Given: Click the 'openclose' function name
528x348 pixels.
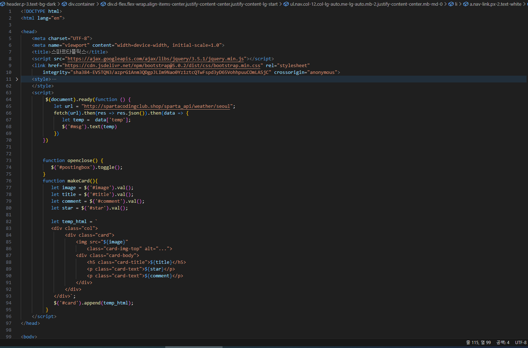Looking at the screenshot, I should (x=80, y=161).
